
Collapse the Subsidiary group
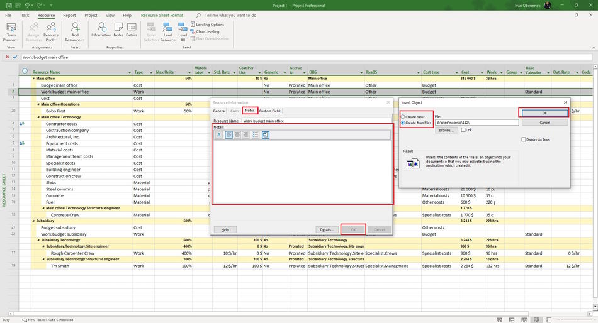coord(33,221)
